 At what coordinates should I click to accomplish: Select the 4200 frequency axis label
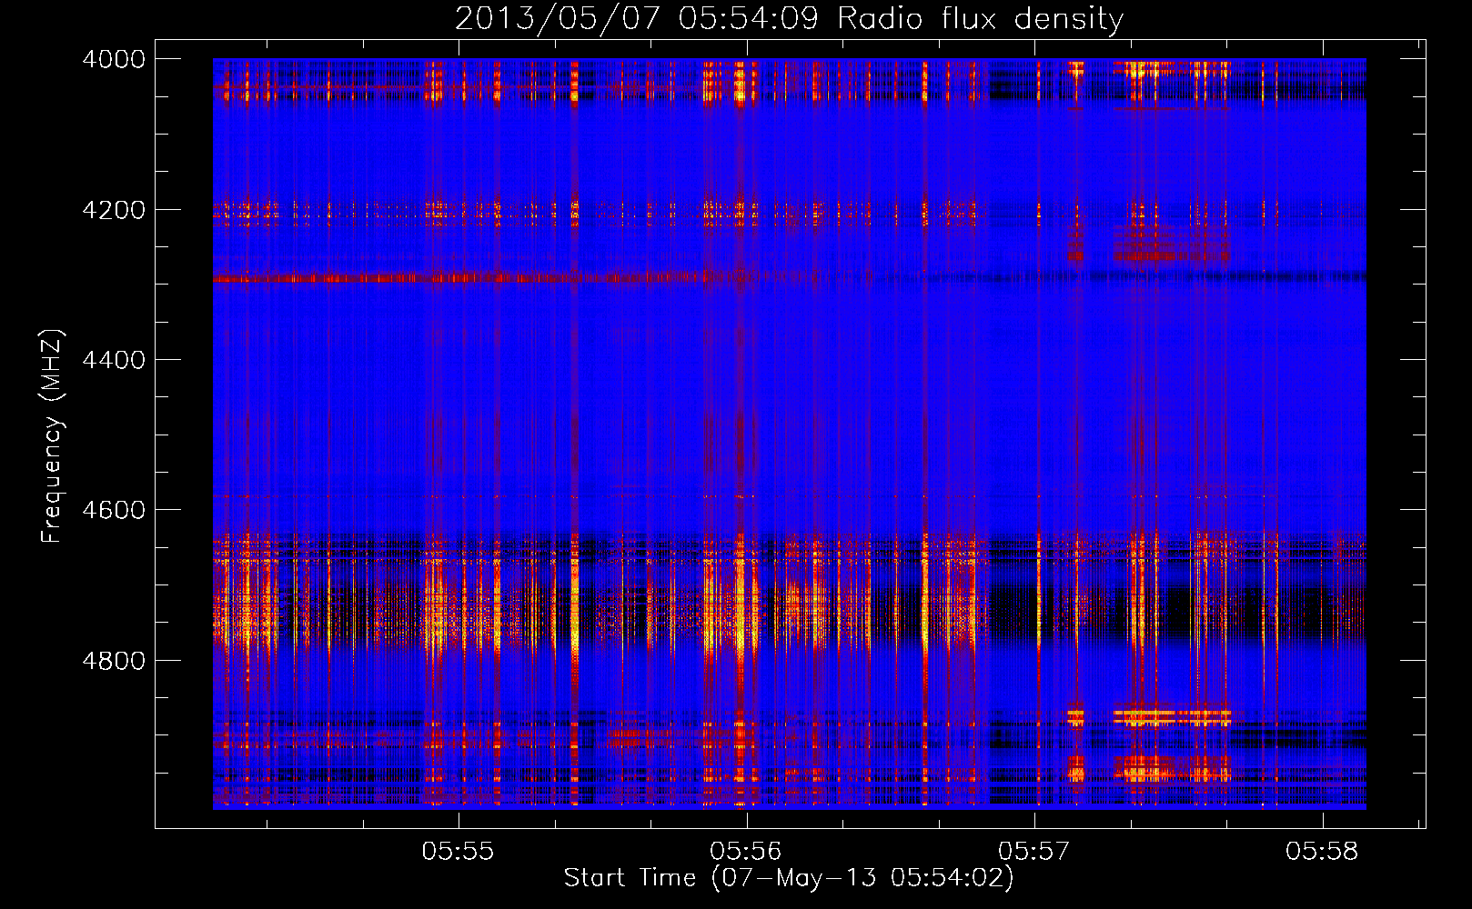pyautogui.click(x=114, y=210)
